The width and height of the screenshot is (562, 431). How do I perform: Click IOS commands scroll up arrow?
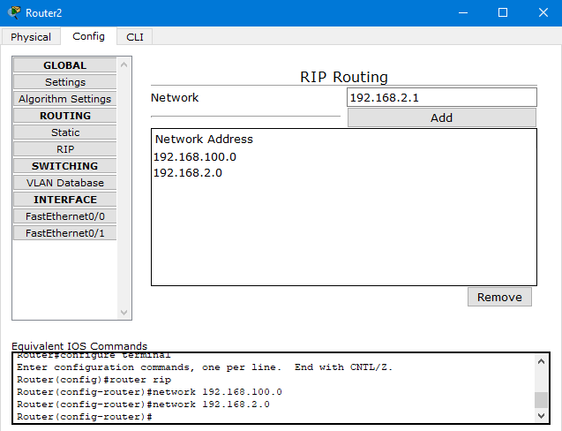pos(541,362)
